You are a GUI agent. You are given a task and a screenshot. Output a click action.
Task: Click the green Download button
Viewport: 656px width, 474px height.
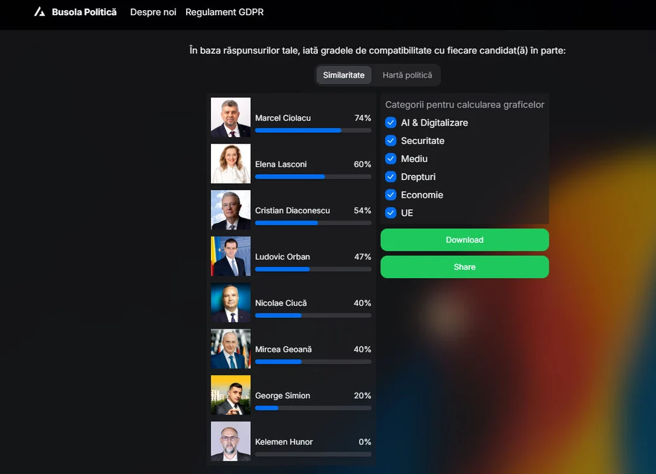pos(464,240)
